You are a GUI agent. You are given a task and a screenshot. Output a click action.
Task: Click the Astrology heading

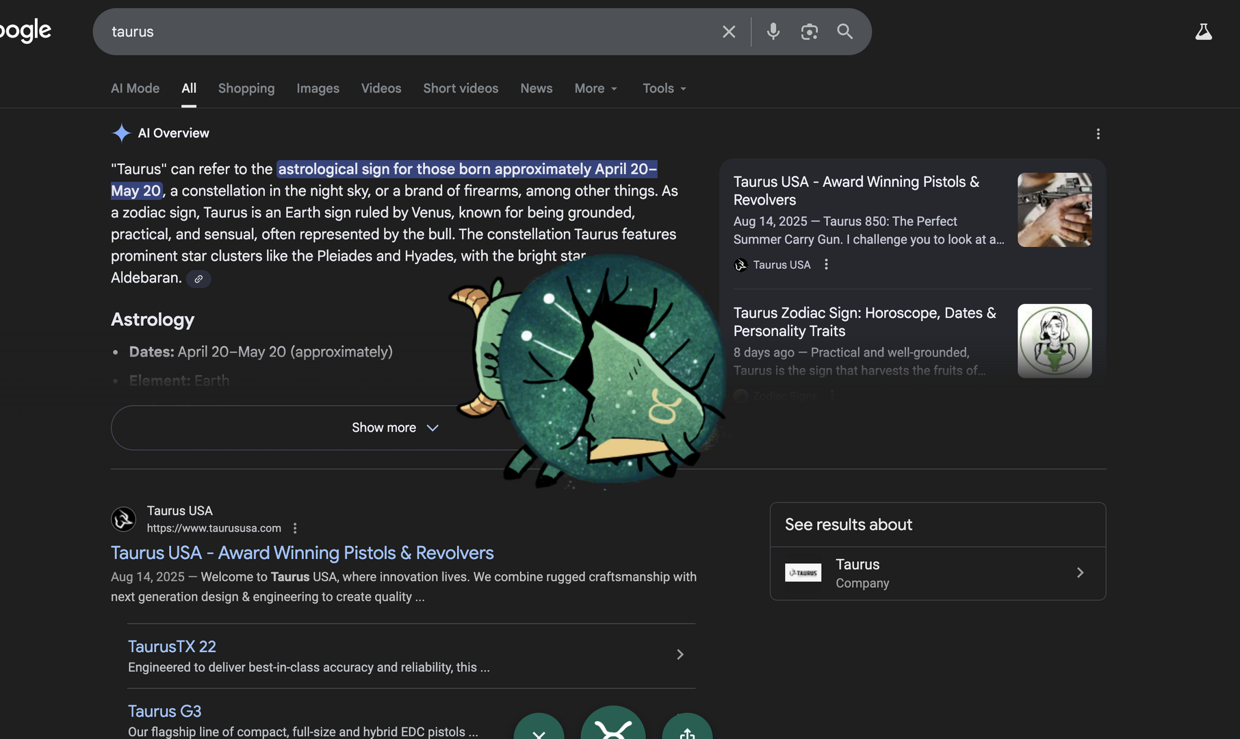coord(153,320)
